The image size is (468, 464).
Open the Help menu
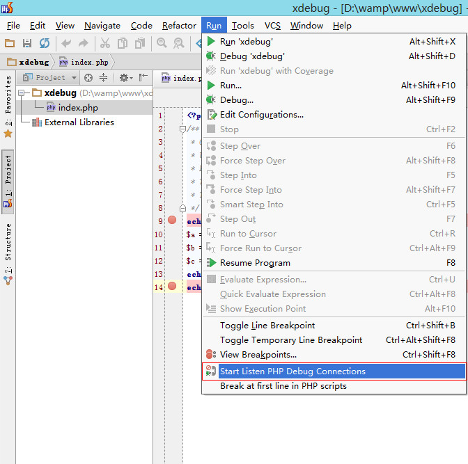coord(342,26)
